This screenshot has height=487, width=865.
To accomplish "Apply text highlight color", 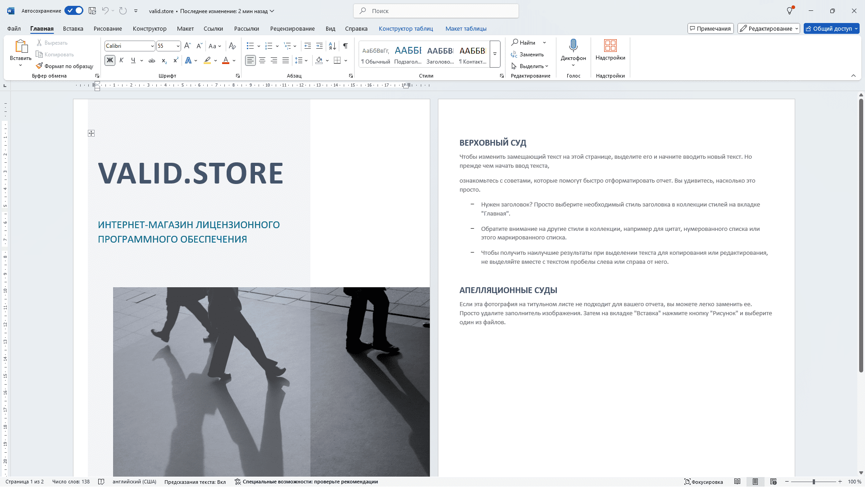I will [x=207, y=60].
